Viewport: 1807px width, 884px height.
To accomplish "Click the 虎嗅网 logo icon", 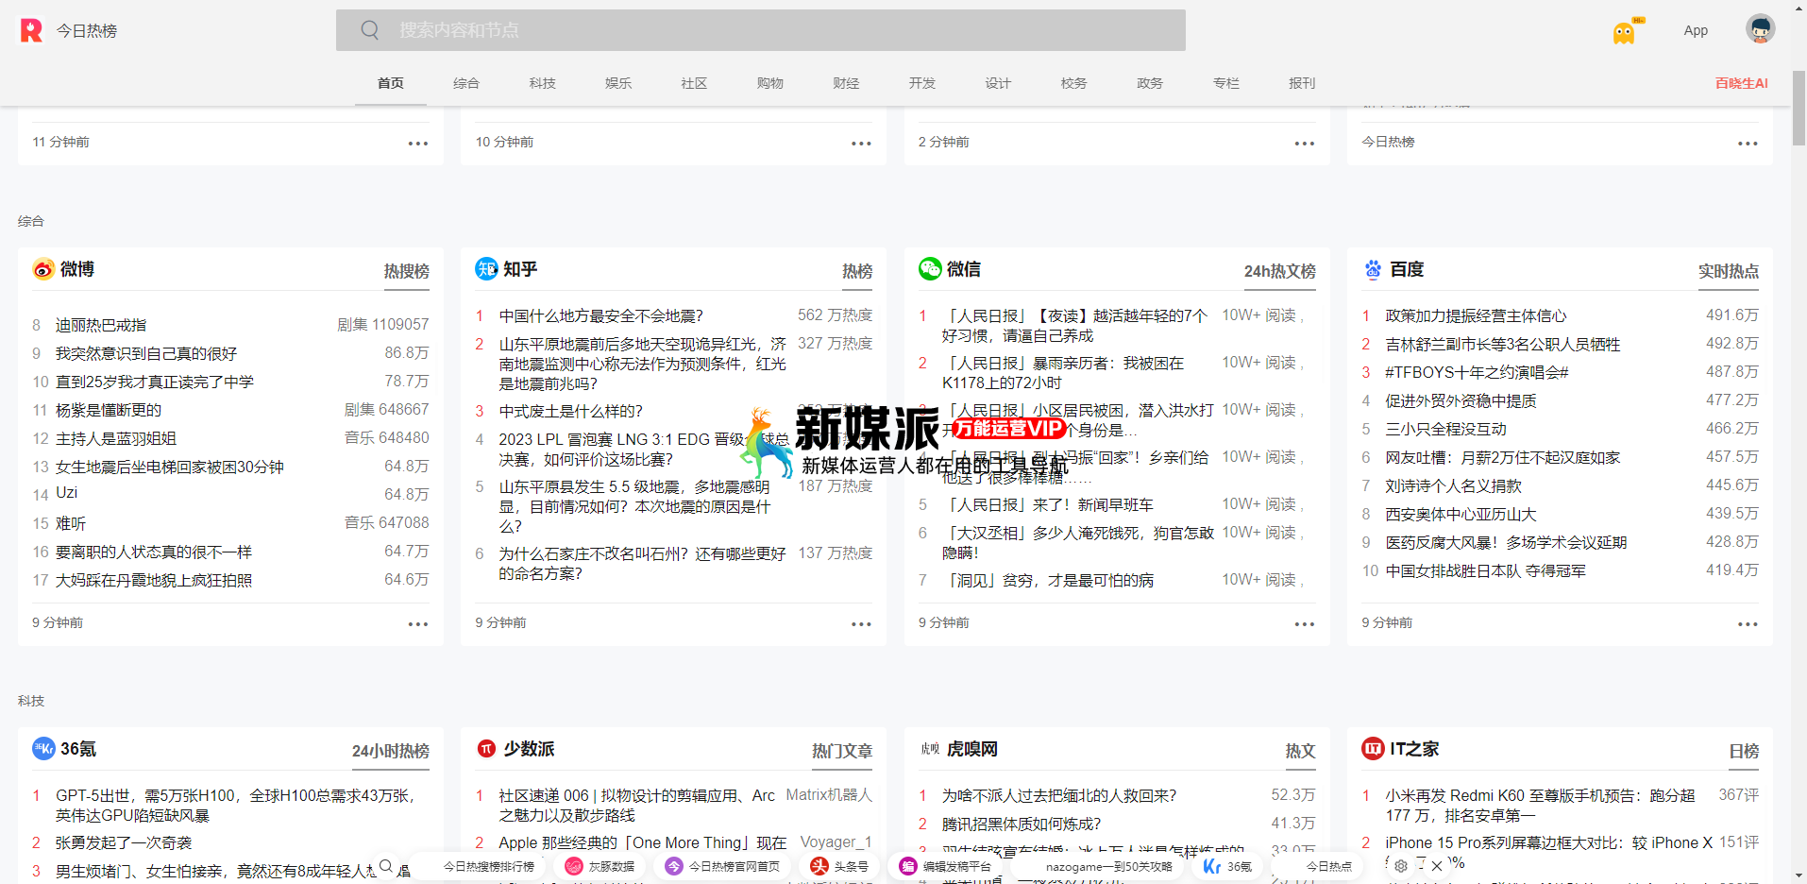I will 930,749.
